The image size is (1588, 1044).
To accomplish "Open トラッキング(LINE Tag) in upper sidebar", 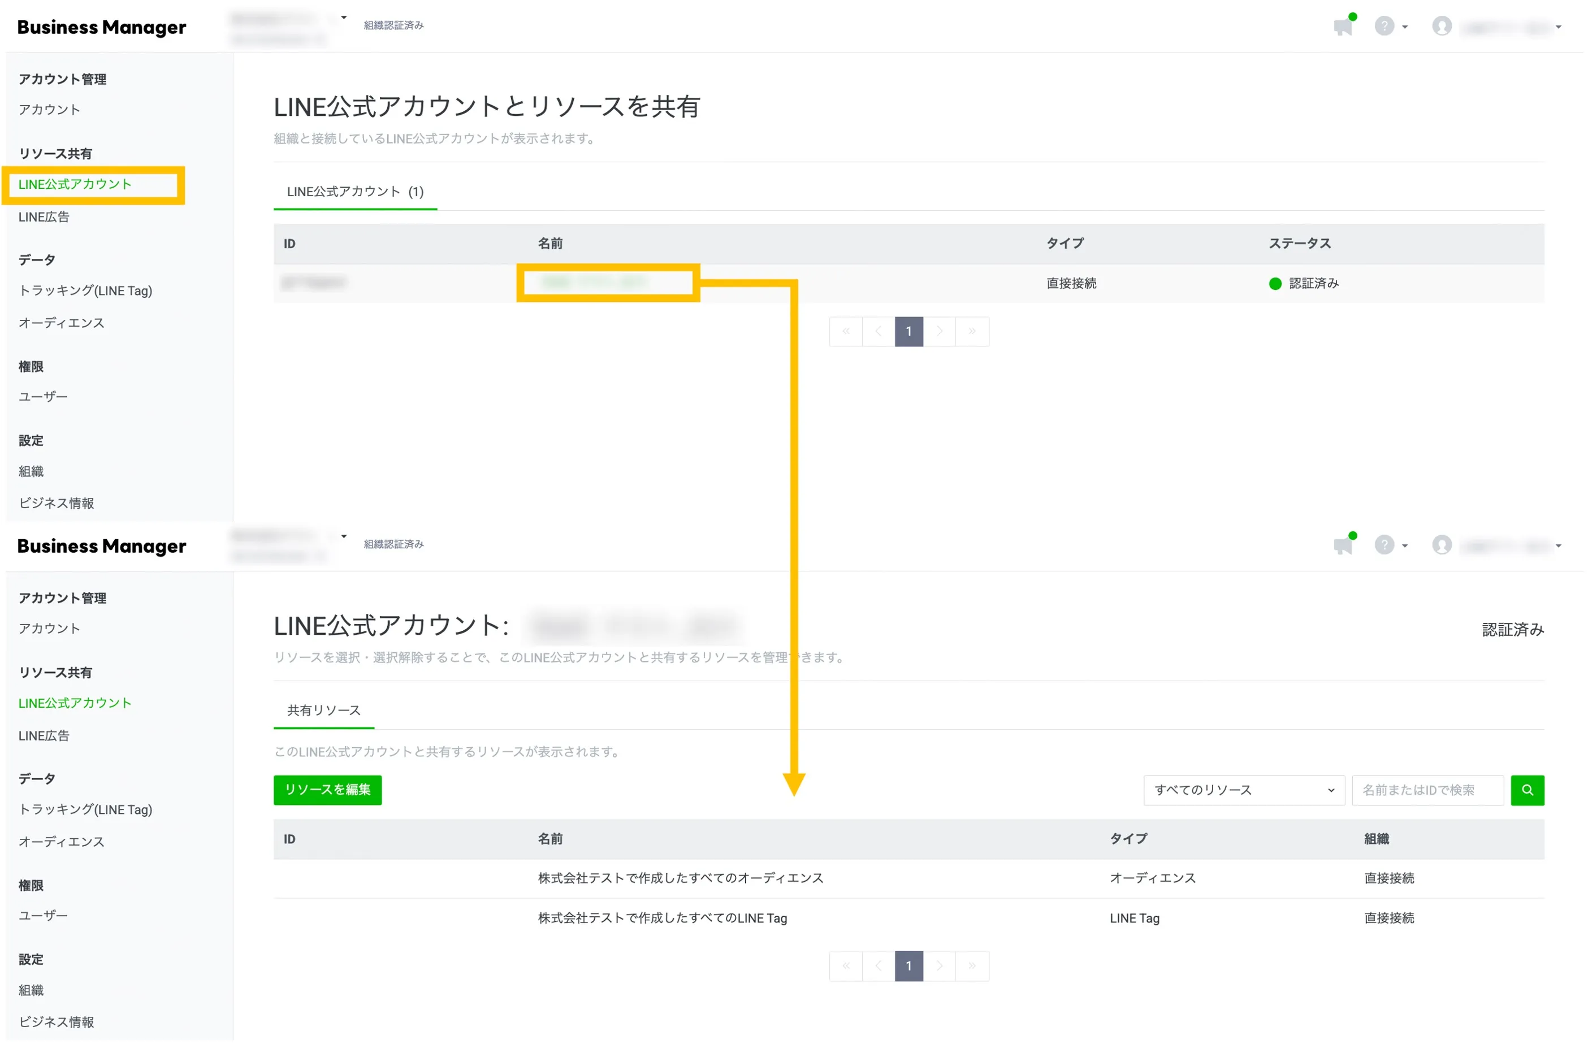I will click(x=85, y=291).
